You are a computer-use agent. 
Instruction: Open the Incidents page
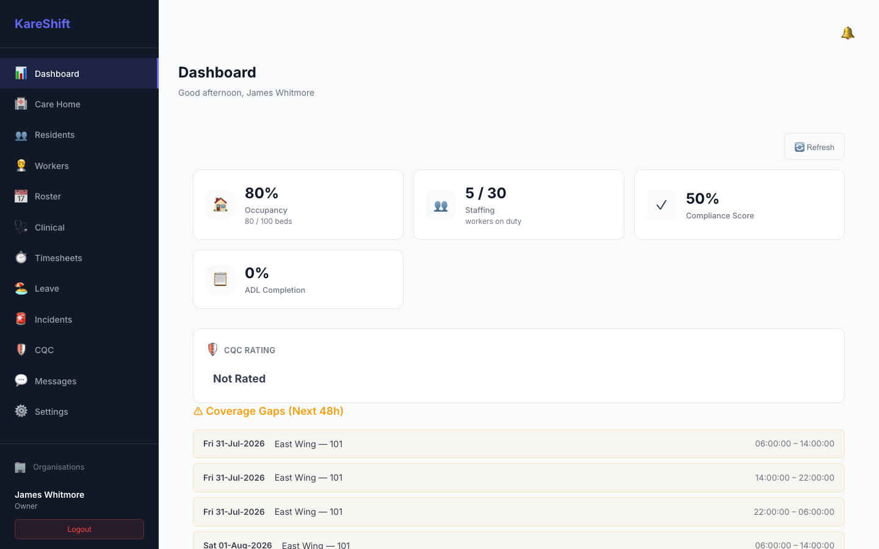79,319
